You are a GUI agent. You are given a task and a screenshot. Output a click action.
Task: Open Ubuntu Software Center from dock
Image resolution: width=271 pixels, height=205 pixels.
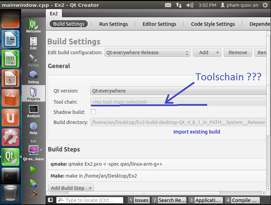[11, 98]
